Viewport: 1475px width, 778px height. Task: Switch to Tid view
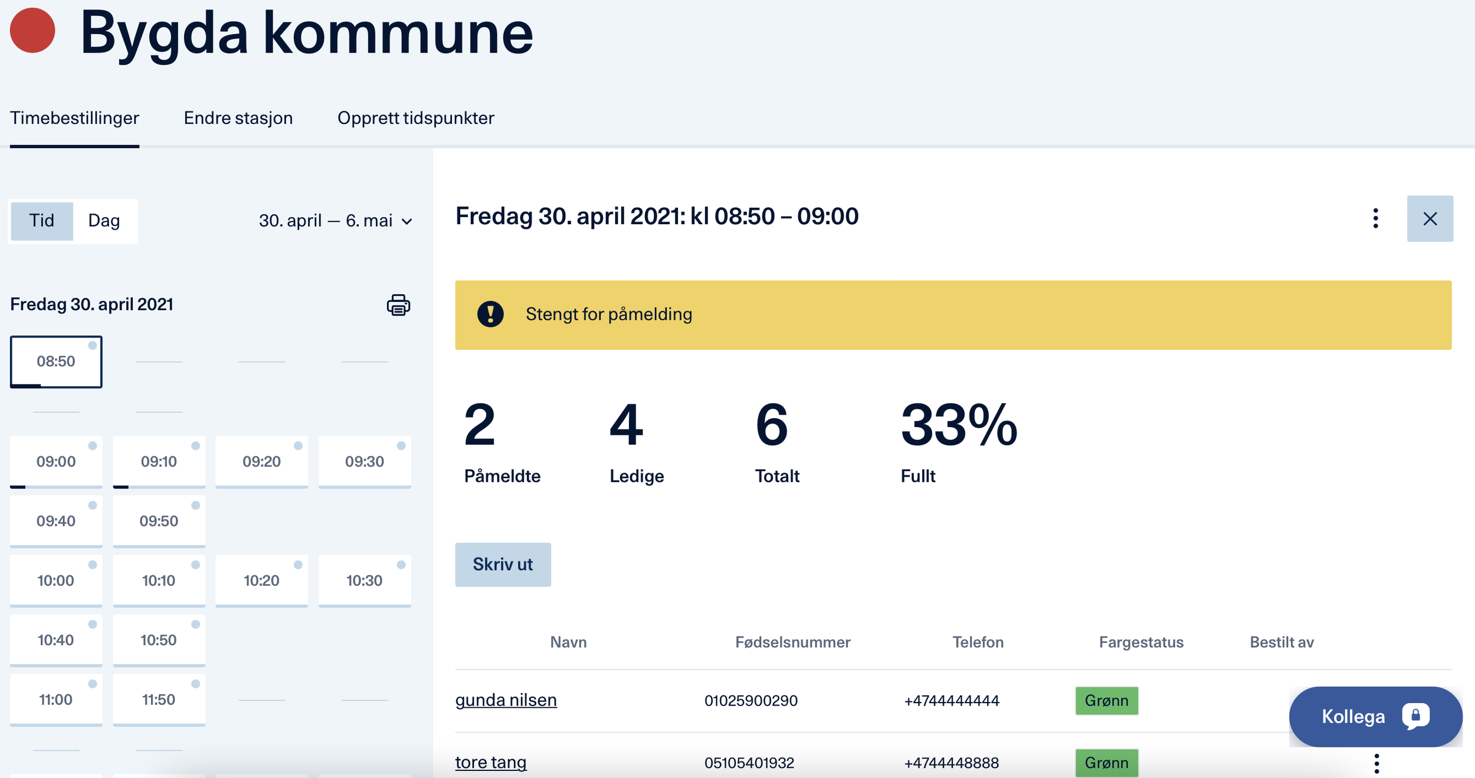pyautogui.click(x=42, y=221)
